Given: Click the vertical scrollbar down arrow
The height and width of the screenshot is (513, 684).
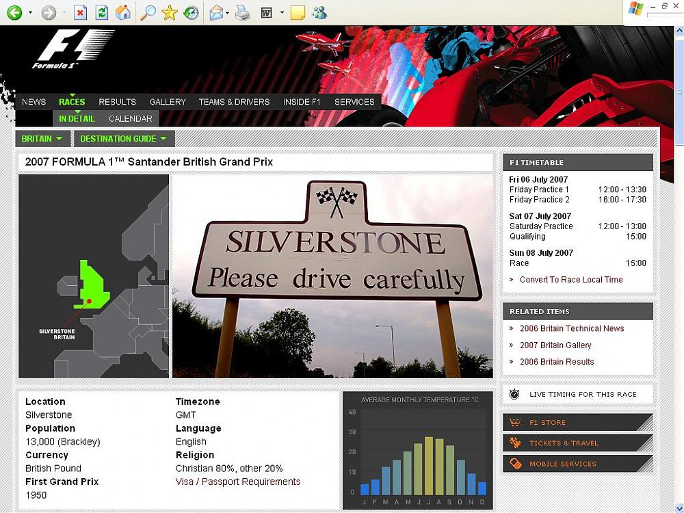Looking at the screenshot, I should click(x=679, y=508).
